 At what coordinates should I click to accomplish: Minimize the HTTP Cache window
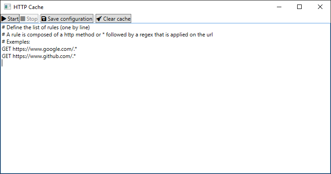pyautogui.click(x=279, y=7)
